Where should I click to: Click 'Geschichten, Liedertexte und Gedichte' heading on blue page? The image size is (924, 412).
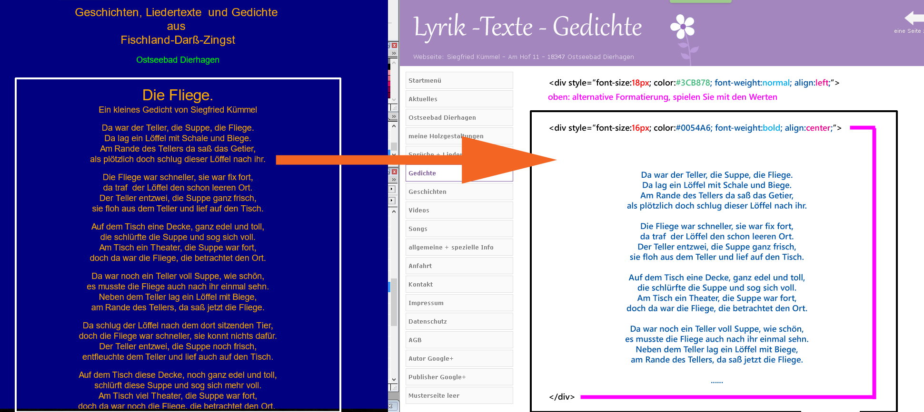tap(176, 12)
